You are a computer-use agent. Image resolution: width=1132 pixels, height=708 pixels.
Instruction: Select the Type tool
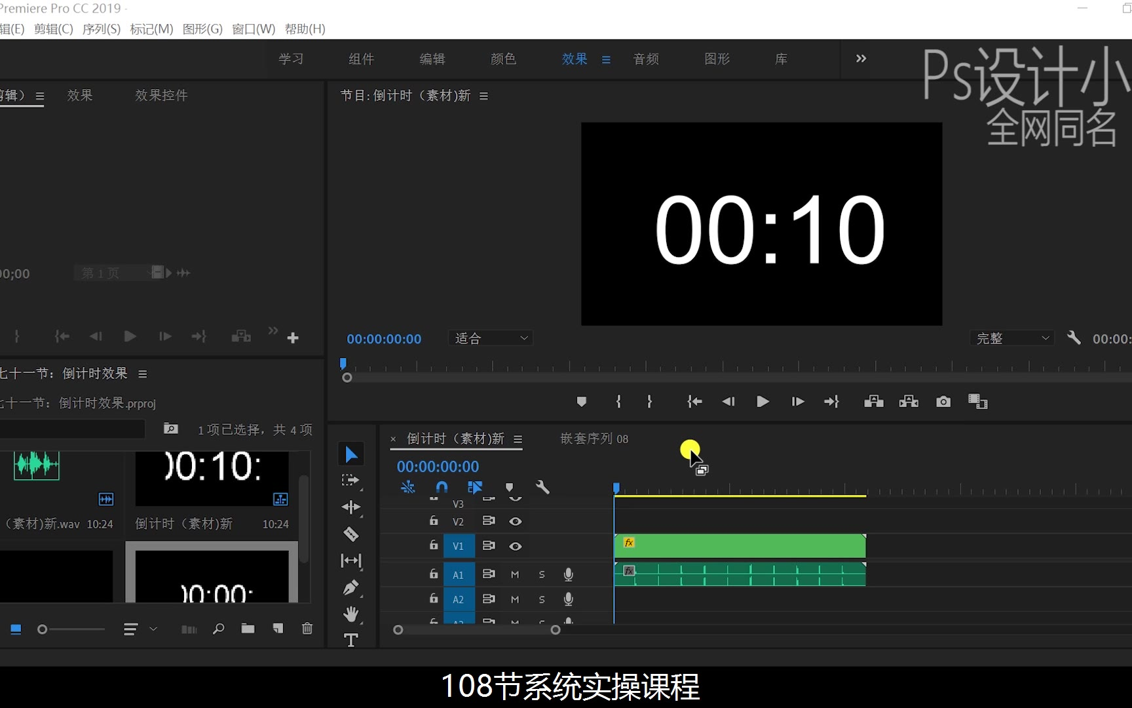click(x=351, y=640)
